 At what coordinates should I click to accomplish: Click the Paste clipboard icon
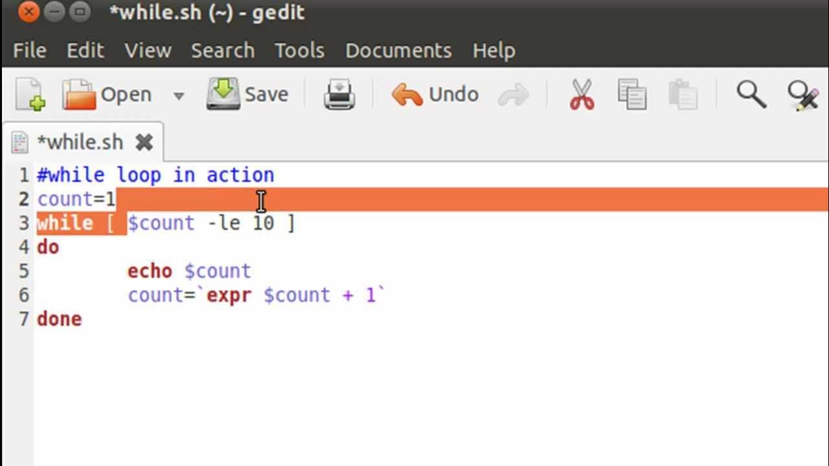(x=682, y=94)
